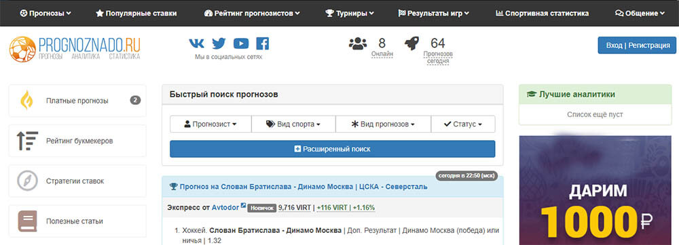Open Рейтинг букмекеров sidebar item
The width and height of the screenshot is (679, 245).
(x=77, y=141)
